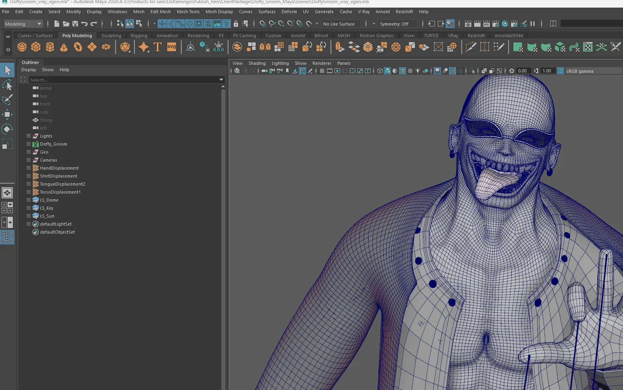This screenshot has width=623, height=390.
Task: Select the polygon cone shelf tool
Action: 64,47
